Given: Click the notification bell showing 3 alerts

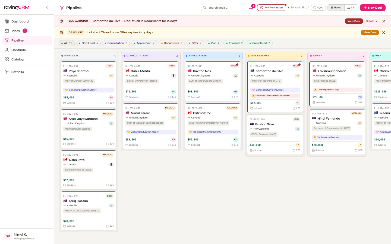Looking at the screenshot, I should click(250, 8).
